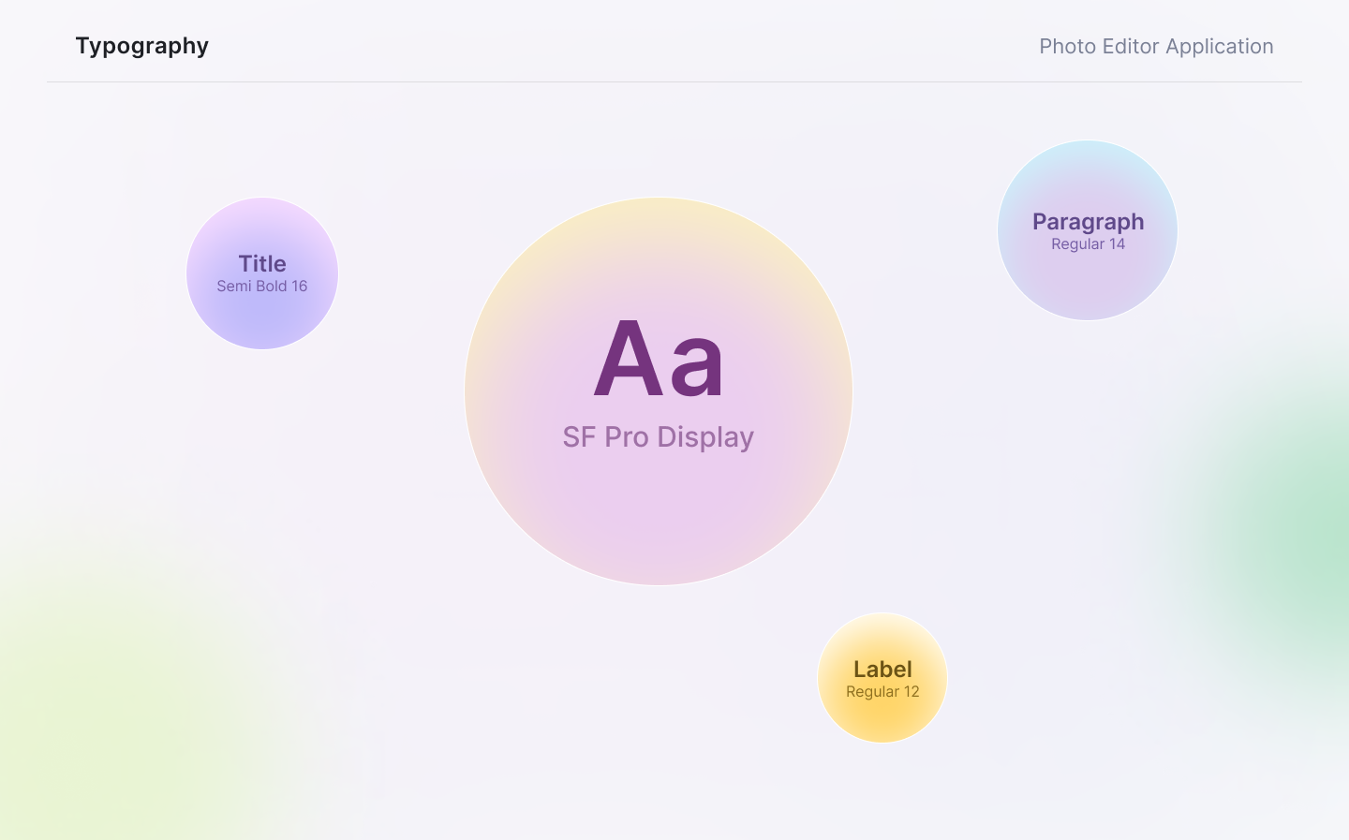Click the light-blue top of Paragraph circle
This screenshot has width=1349, height=840.
pos(1088,157)
